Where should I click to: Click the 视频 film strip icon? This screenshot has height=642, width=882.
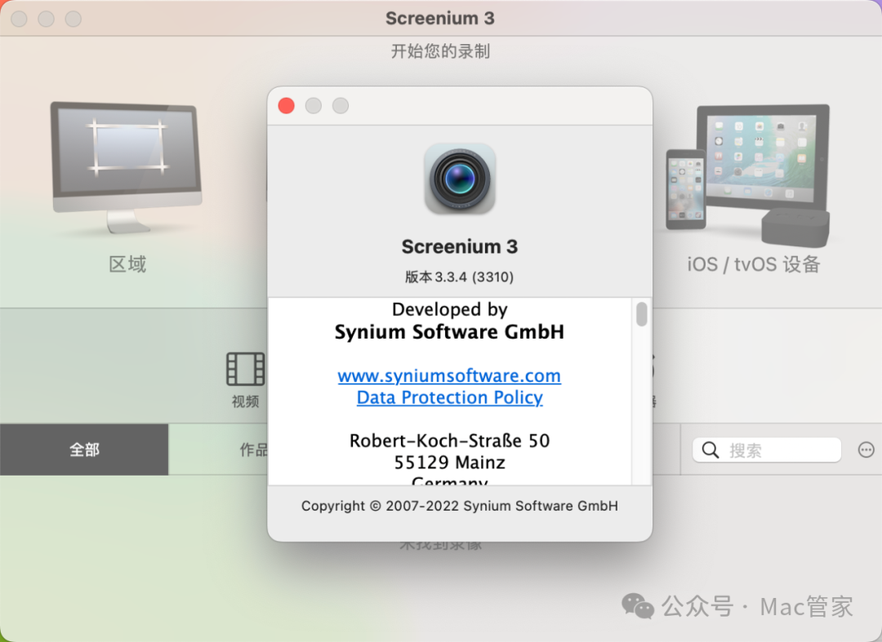245,369
